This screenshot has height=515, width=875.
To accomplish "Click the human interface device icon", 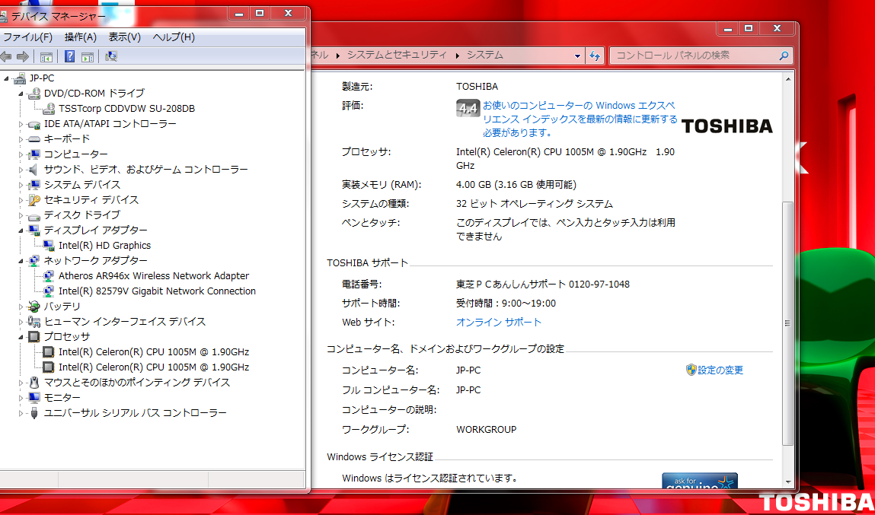I will [34, 322].
